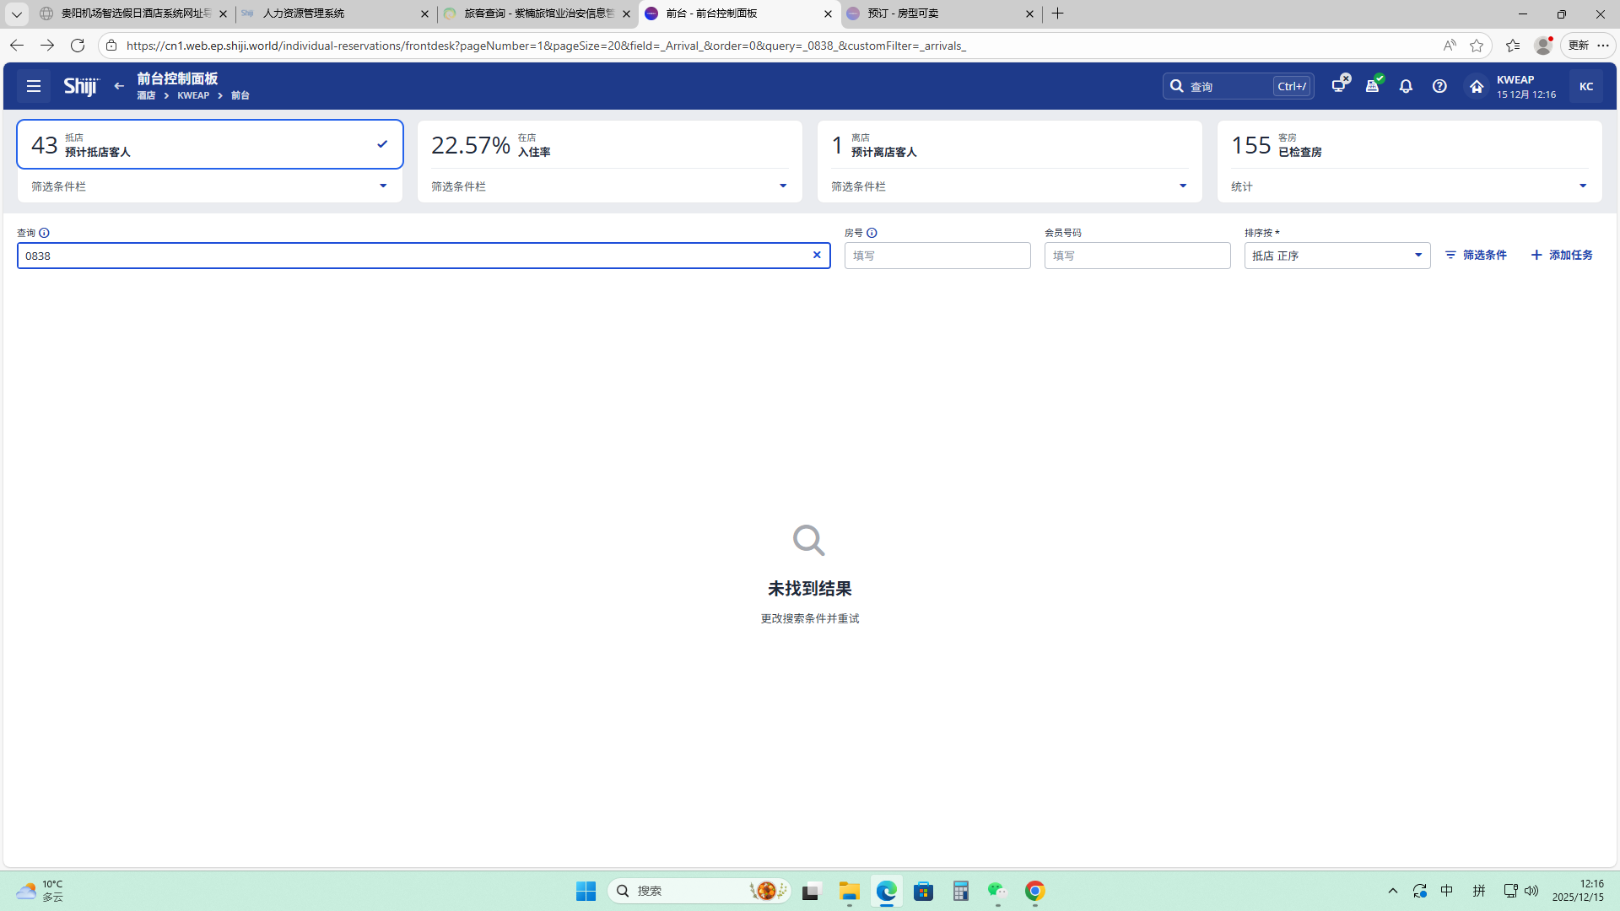
Task: Click the 会员号码 input field
Action: (x=1137, y=256)
